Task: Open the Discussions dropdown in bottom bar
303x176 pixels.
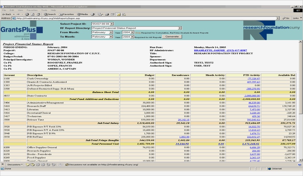Action: (x=15, y=164)
